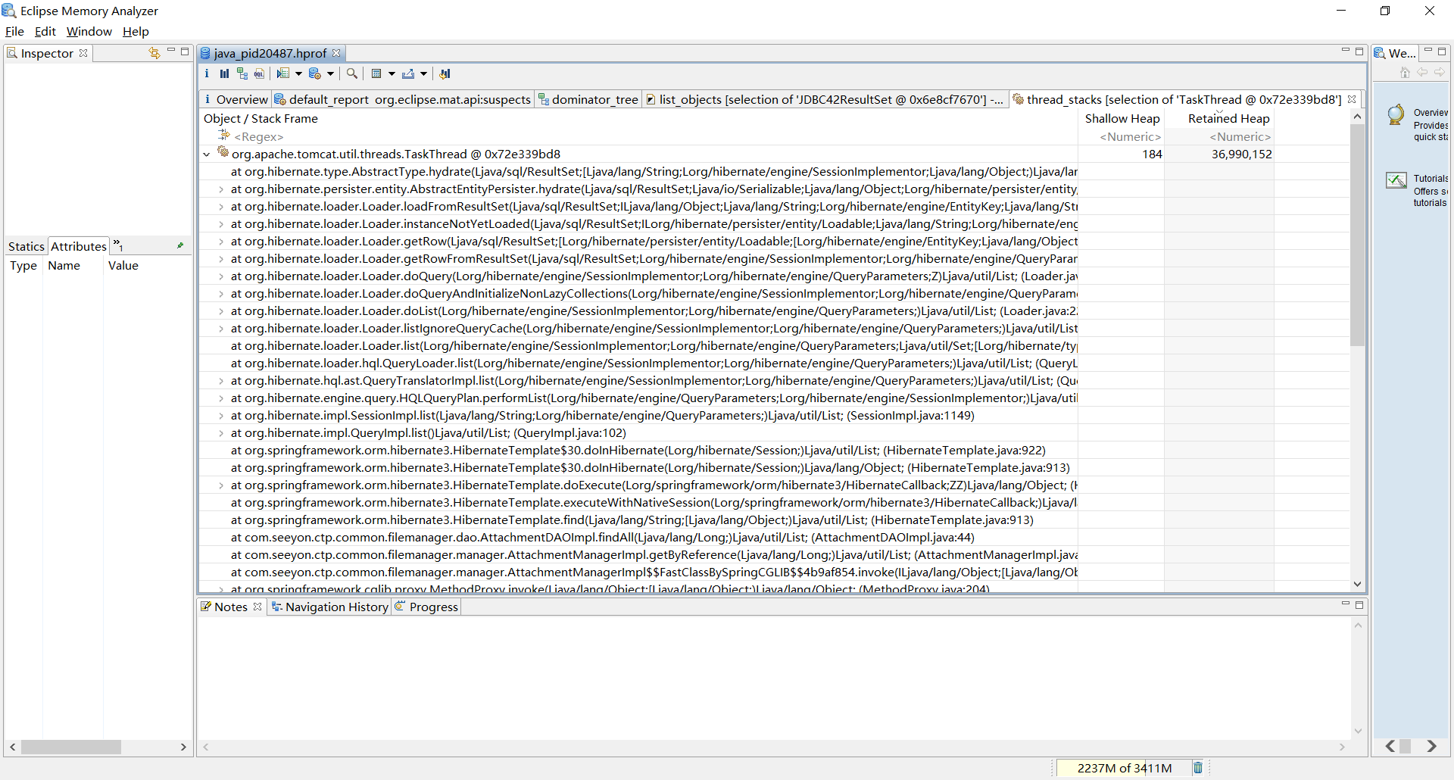
Task: Open the Dominator Tree toolbar icon
Action: point(242,73)
